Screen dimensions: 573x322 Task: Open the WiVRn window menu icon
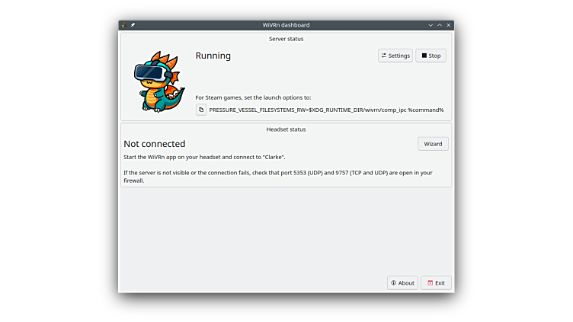(124, 25)
